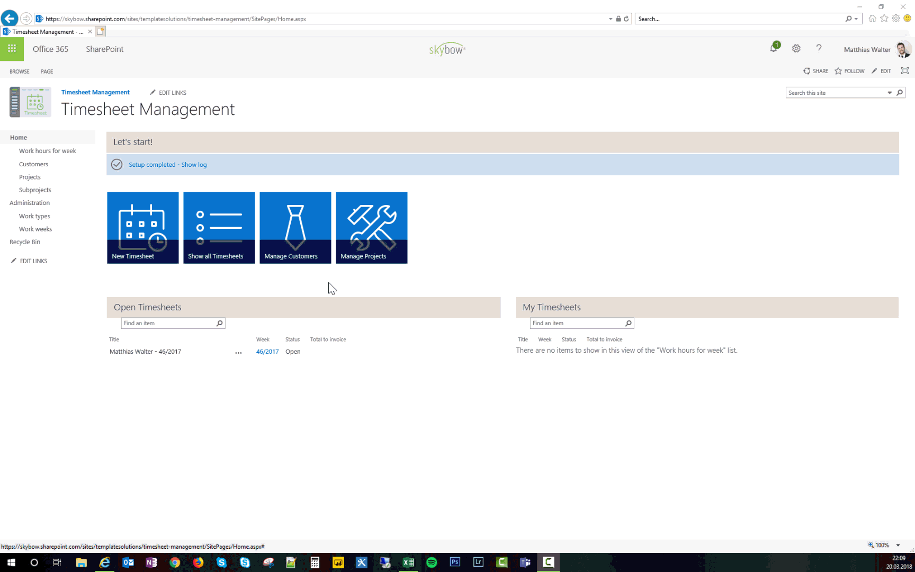The height and width of the screenshot is (572, 915).
Task: Open the Show all Timesheets tile
Action: coord(219,228)
